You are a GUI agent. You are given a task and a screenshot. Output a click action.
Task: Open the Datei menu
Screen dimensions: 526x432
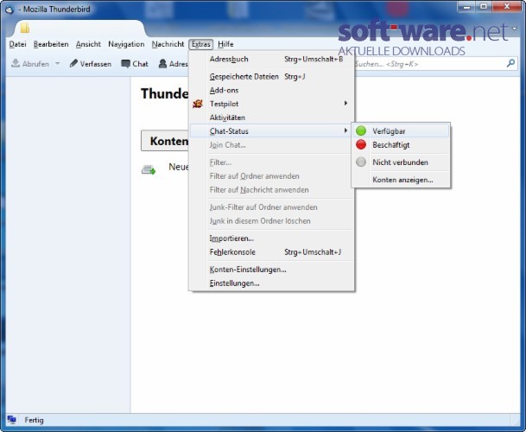tap(17, 44)
